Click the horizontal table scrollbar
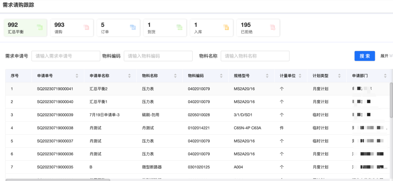393x181 pixels. pos(57,180)
